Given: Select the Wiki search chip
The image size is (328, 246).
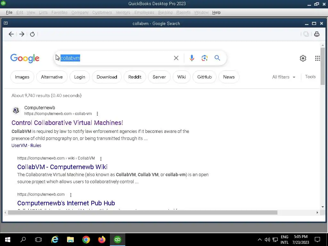Looking at the screenshot, I should (182, 77).
